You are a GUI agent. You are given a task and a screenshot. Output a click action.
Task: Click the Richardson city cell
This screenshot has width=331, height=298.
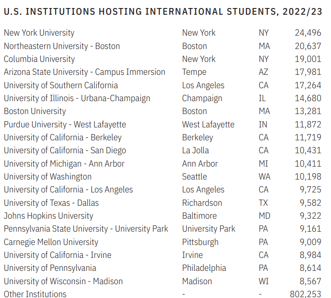click(x=202, y=203)
